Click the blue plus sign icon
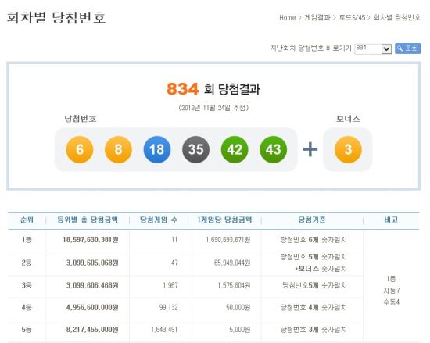This screenshot has height=343, width=430. click(310, 149)
